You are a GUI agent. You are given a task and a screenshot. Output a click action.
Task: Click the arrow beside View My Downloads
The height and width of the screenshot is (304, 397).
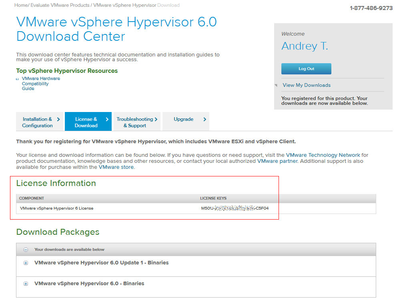pos(276,85)
